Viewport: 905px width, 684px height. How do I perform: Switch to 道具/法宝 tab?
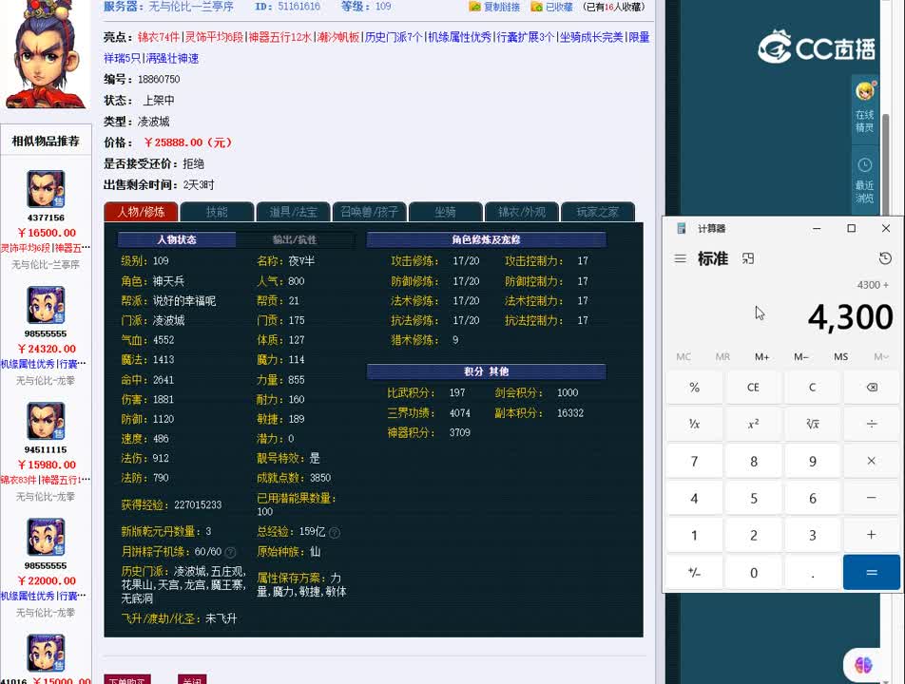coord(293,212)
